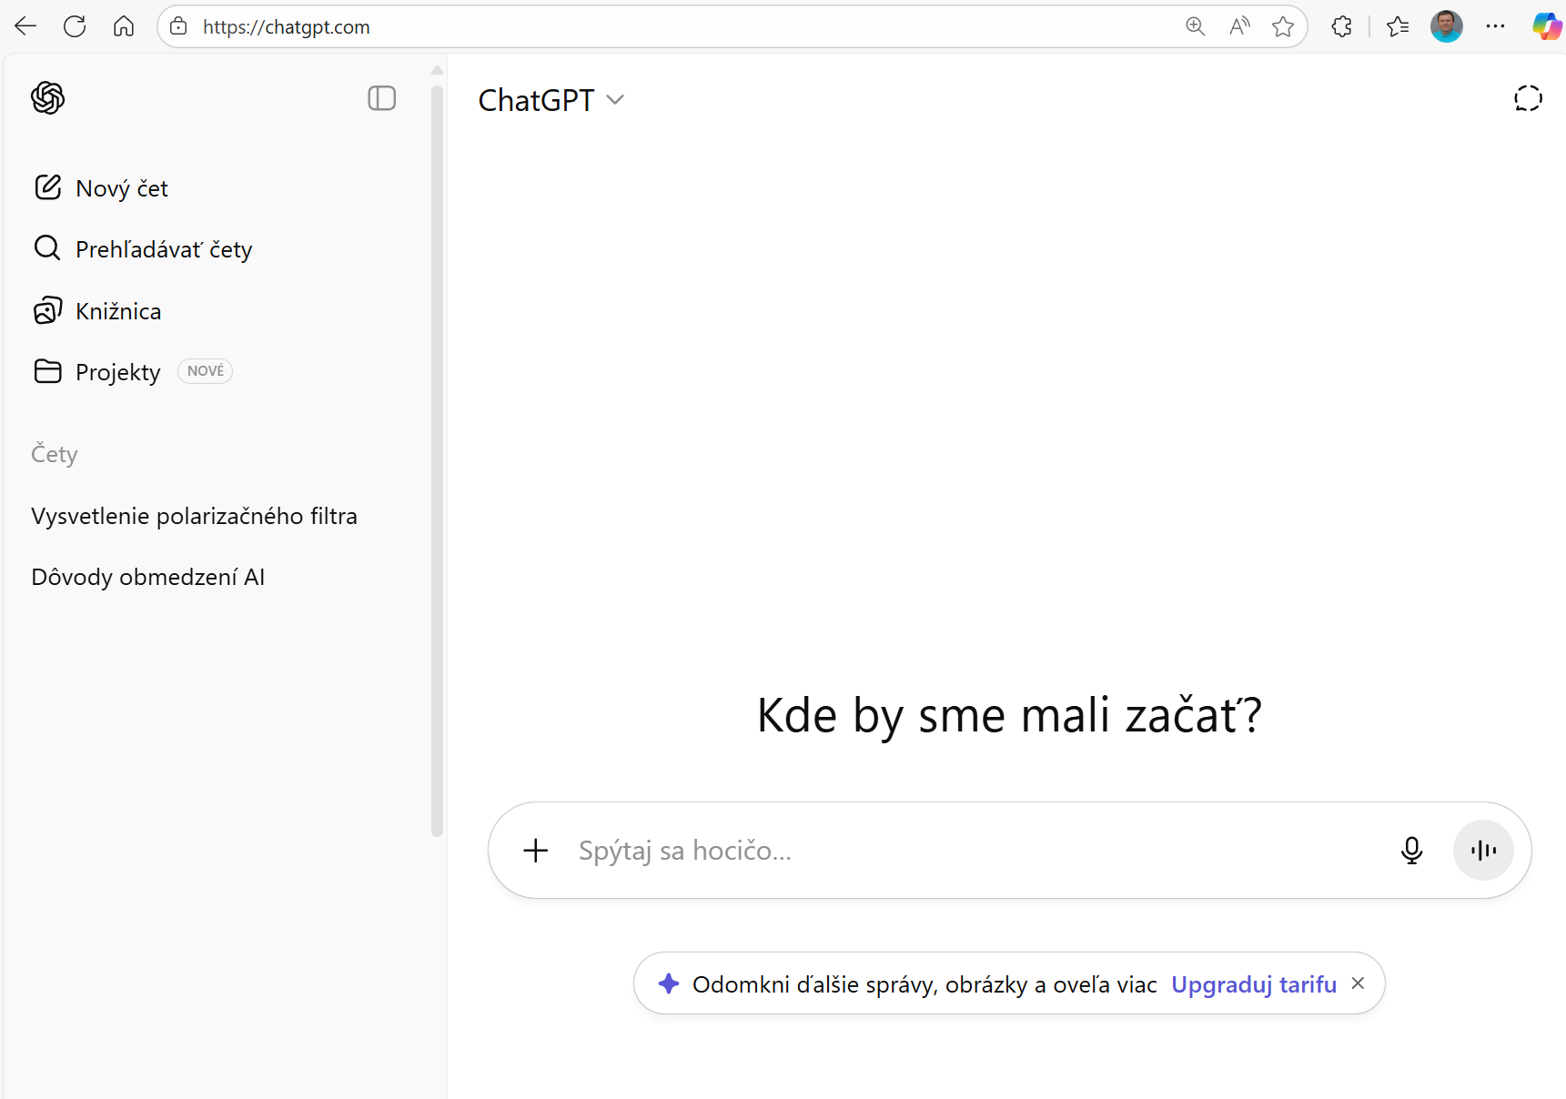Click browser refresh button
The width and height of the screenshot is (1566, 1099).
click(x=75, y=26)
